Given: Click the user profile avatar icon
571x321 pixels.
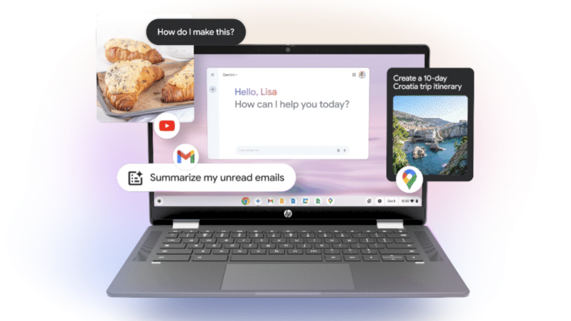Looking at the screenshot, I should pos(361,74).
